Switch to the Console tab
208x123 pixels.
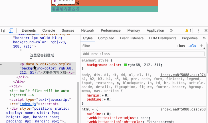pyautogui.click(x=49, y=30)
